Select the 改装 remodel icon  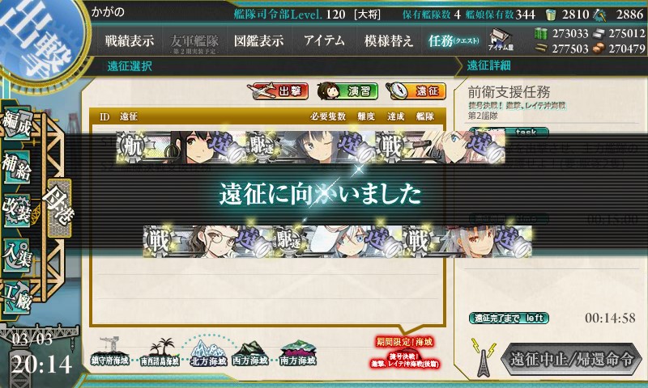(x=16, y=211)
